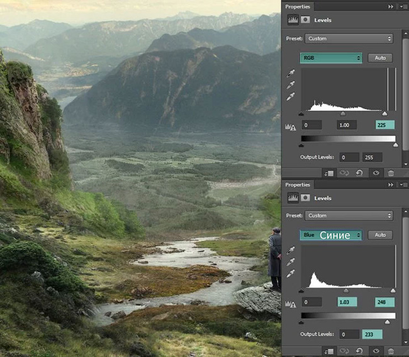409x357 pixels.
Task: Select white point eyedropper in upper panel
Action: [x=291, y=96]
